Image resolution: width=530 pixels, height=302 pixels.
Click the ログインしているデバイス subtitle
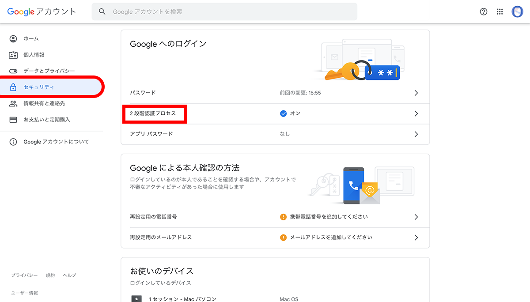(160, 283)
